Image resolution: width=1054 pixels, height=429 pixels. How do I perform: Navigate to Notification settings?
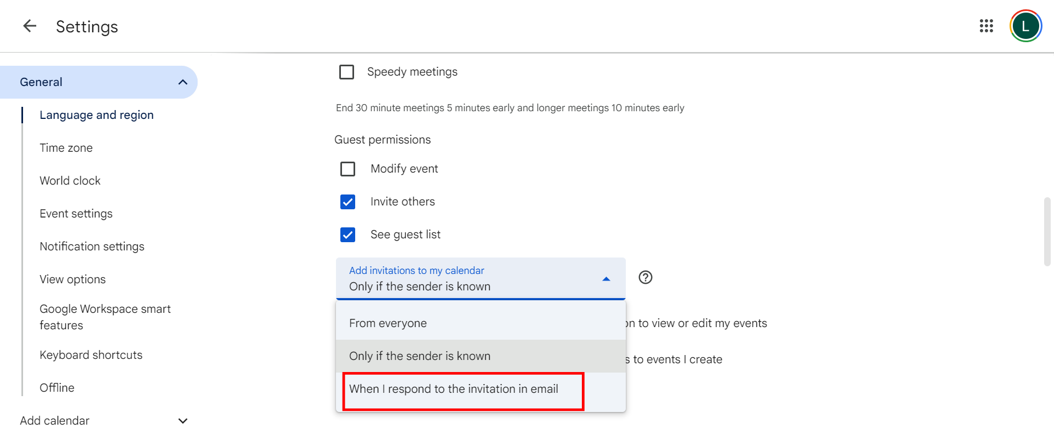(x=92, y=247)
